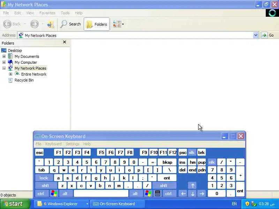Select My Computer in tree
The height and width of the screenshot is (209, 279).
pyautogui.click(x=26, y=62)
